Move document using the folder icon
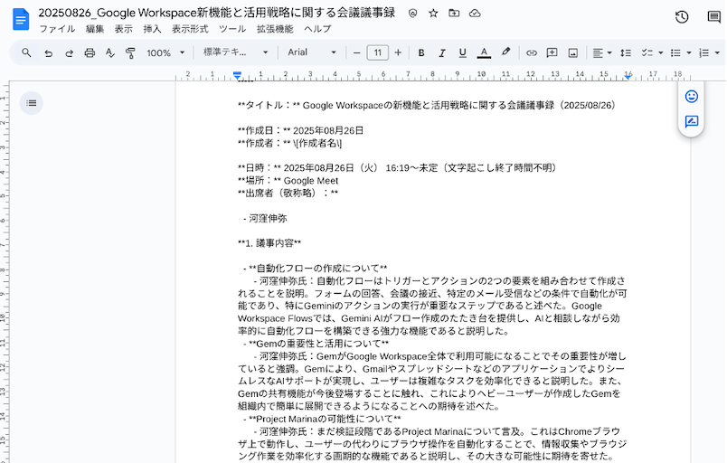Viewport: 727px width, 463px height. 454,13
